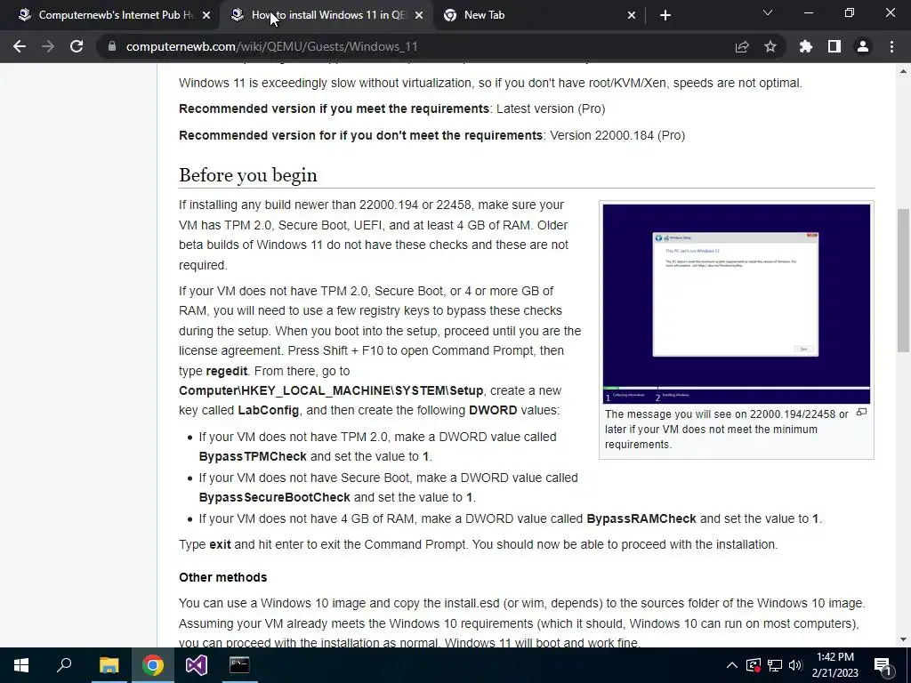Open Chrome extensions puzzle icon

[806, 46]
